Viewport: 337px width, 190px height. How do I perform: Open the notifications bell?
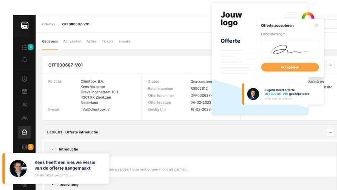tap(24, 60)
